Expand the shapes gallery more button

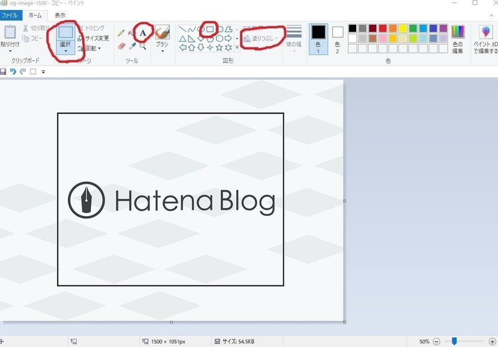pyautogui.click(x=237, y=48)
